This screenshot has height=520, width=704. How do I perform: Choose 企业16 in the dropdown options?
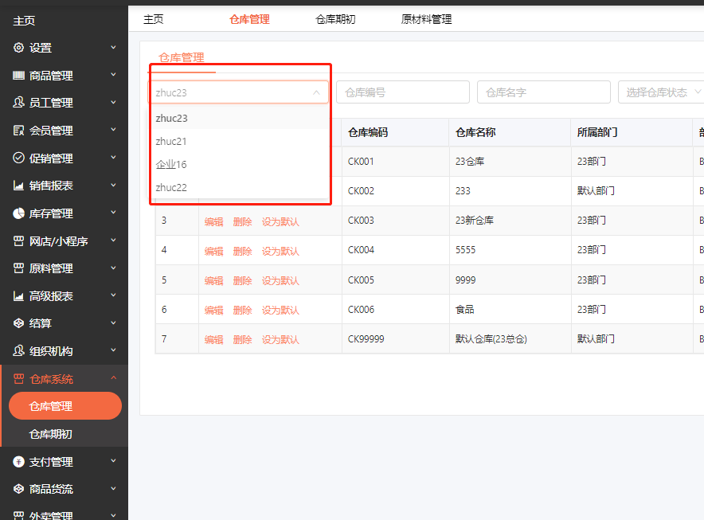coord(171,164)
